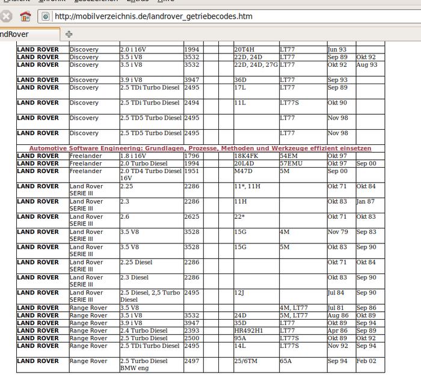Screen dimensions: 421x375
Task: Click the cell '2.25 Diesel'
Action: (136, 262)
